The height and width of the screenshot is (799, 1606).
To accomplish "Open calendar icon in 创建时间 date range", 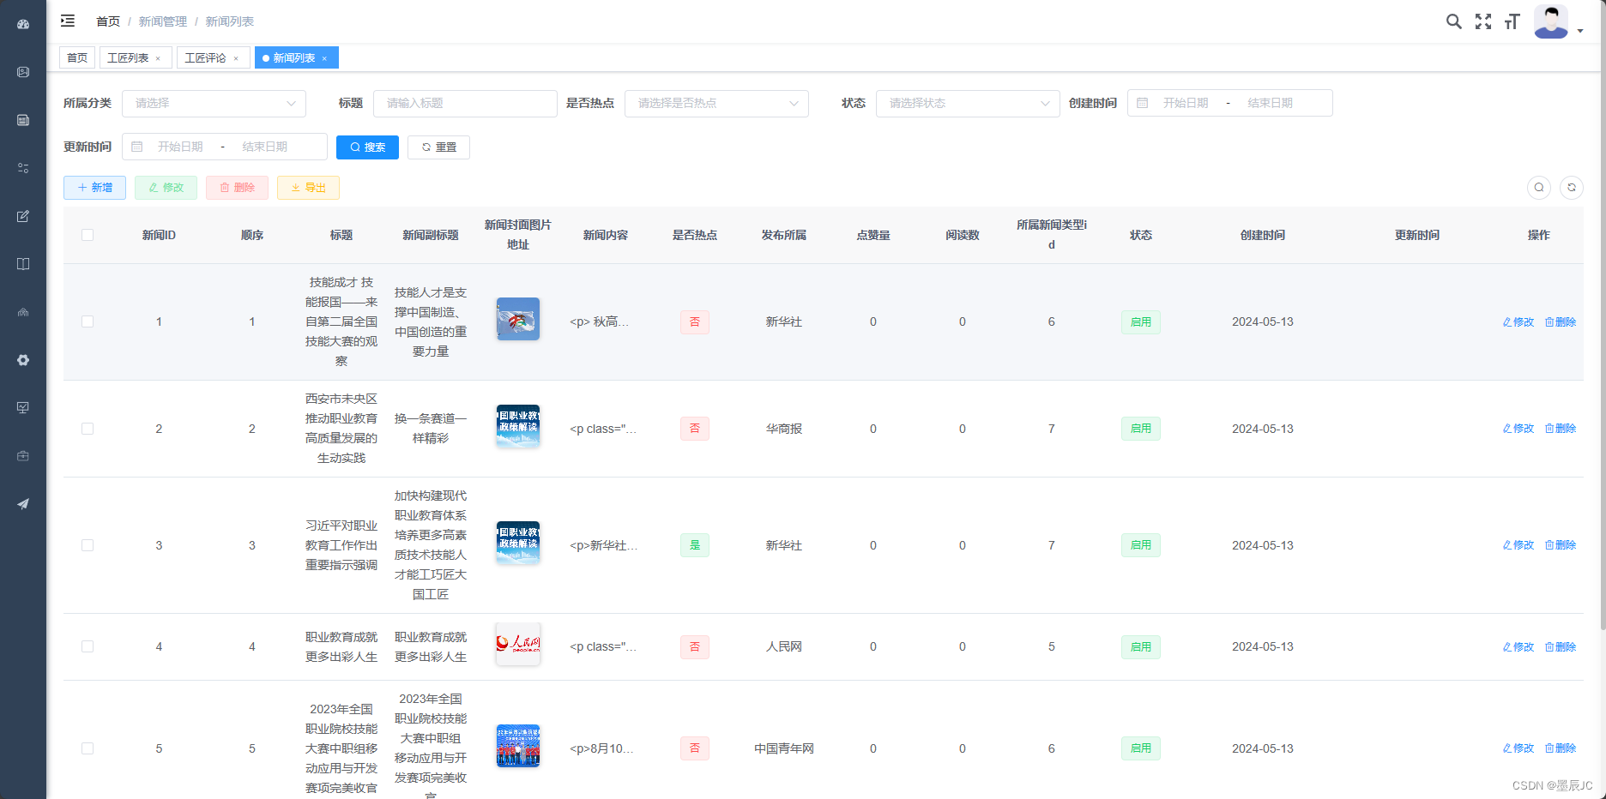I will [1143, 103].
